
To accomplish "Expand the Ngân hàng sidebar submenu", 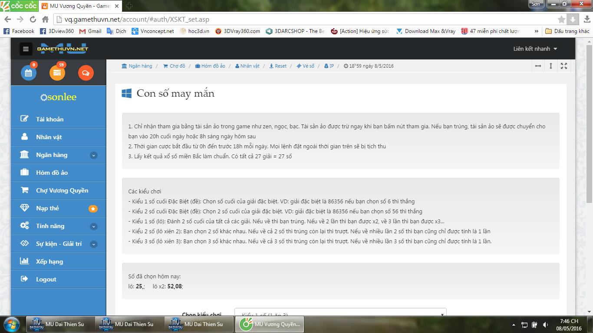I will coord(93,155).
